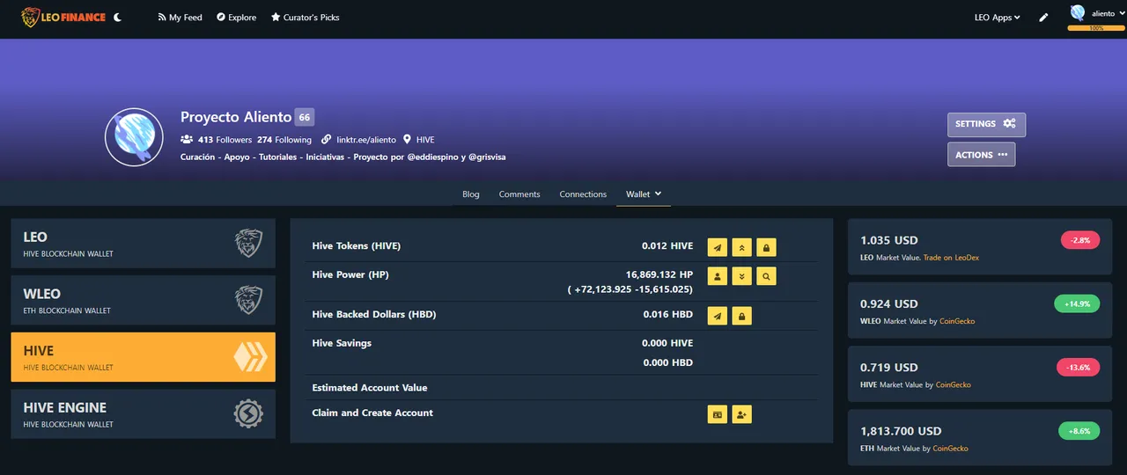
Task: Click the -2.8% LEO change badge
Action: click(1080, 240)
